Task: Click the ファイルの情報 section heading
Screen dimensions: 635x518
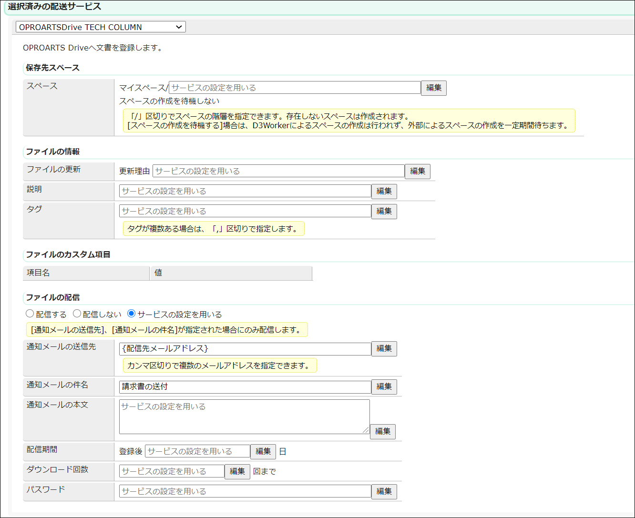Action: pyautogui.click(x=52, y=152)
